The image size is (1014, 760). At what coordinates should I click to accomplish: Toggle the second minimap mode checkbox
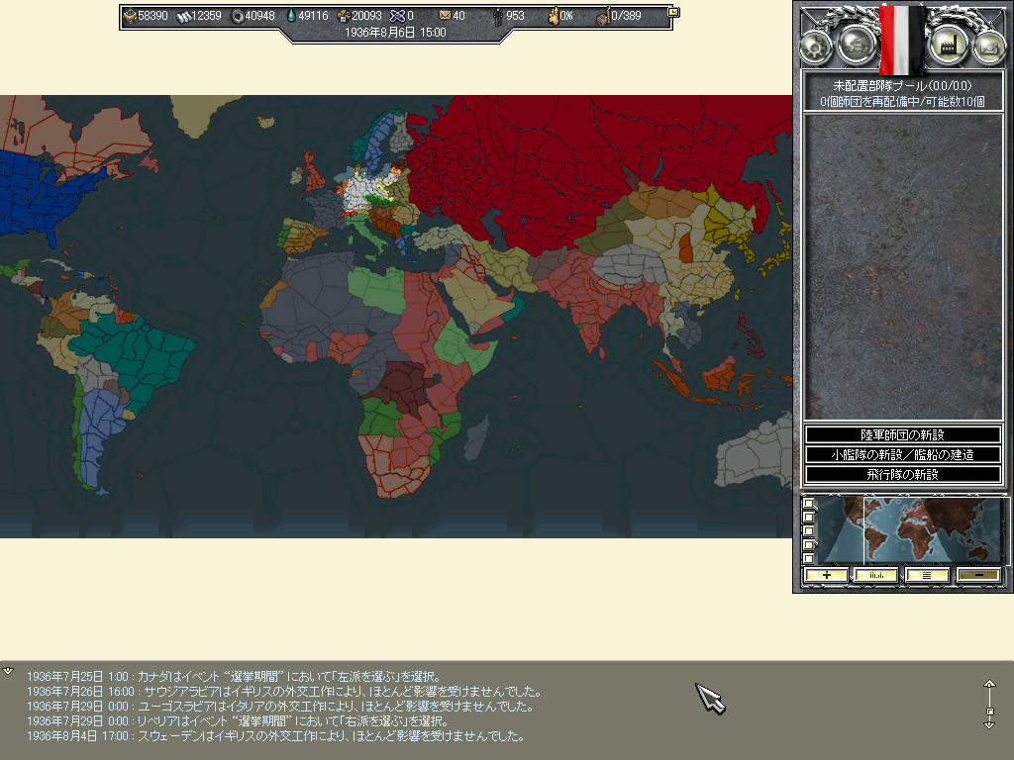pos(808,517)
